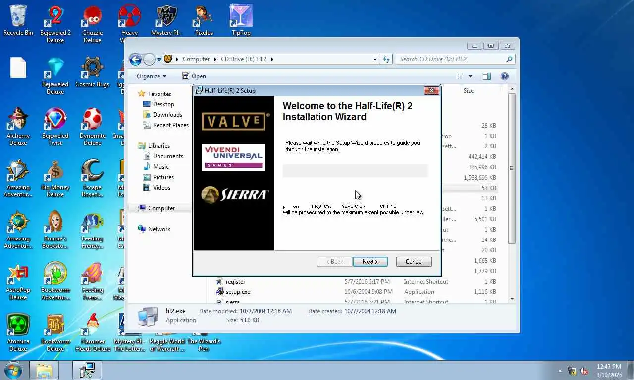Expand the arrow after Computer in address bar

tap(215, 59)
